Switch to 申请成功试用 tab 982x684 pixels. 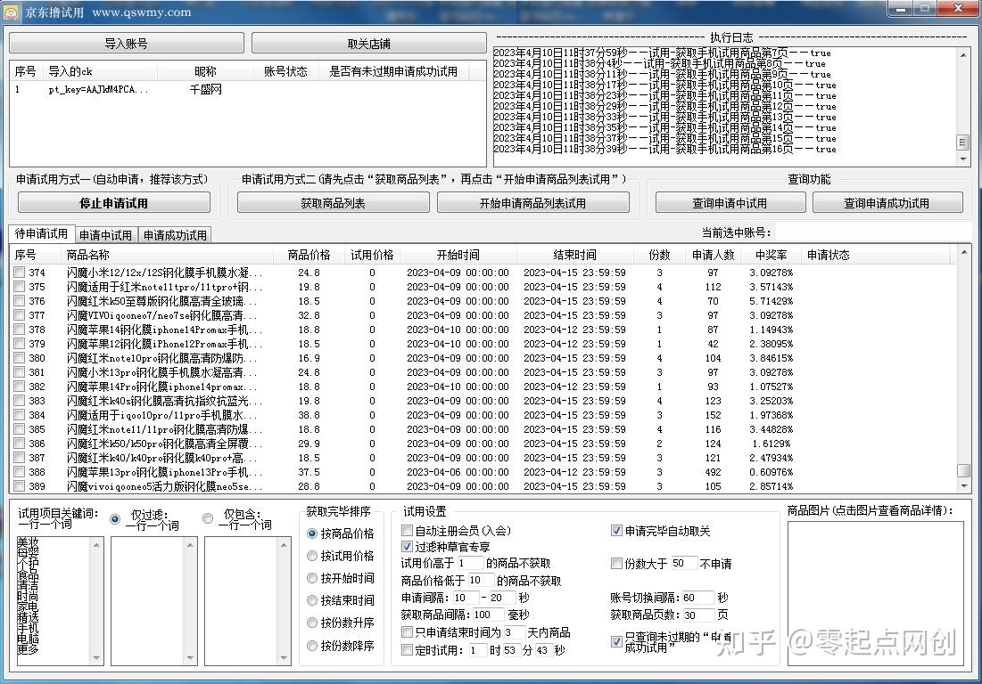pos(175,235)
